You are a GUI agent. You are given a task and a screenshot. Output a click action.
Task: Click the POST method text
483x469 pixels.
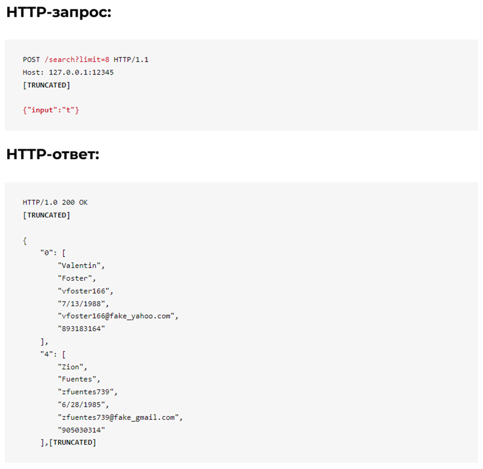(x=31, y=60)
